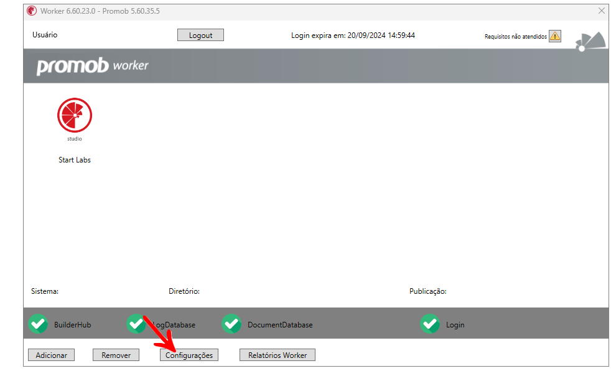Screen dimensions: 611x371
Task: Open Configurações settings
Action: point(189,355)
